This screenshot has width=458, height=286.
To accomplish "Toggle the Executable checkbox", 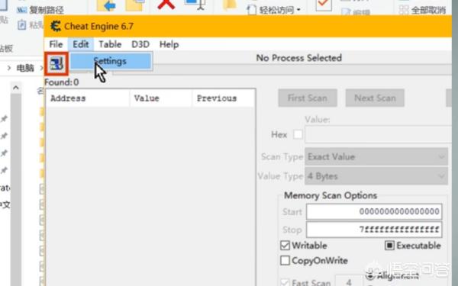I will click(x=389, y=246).
